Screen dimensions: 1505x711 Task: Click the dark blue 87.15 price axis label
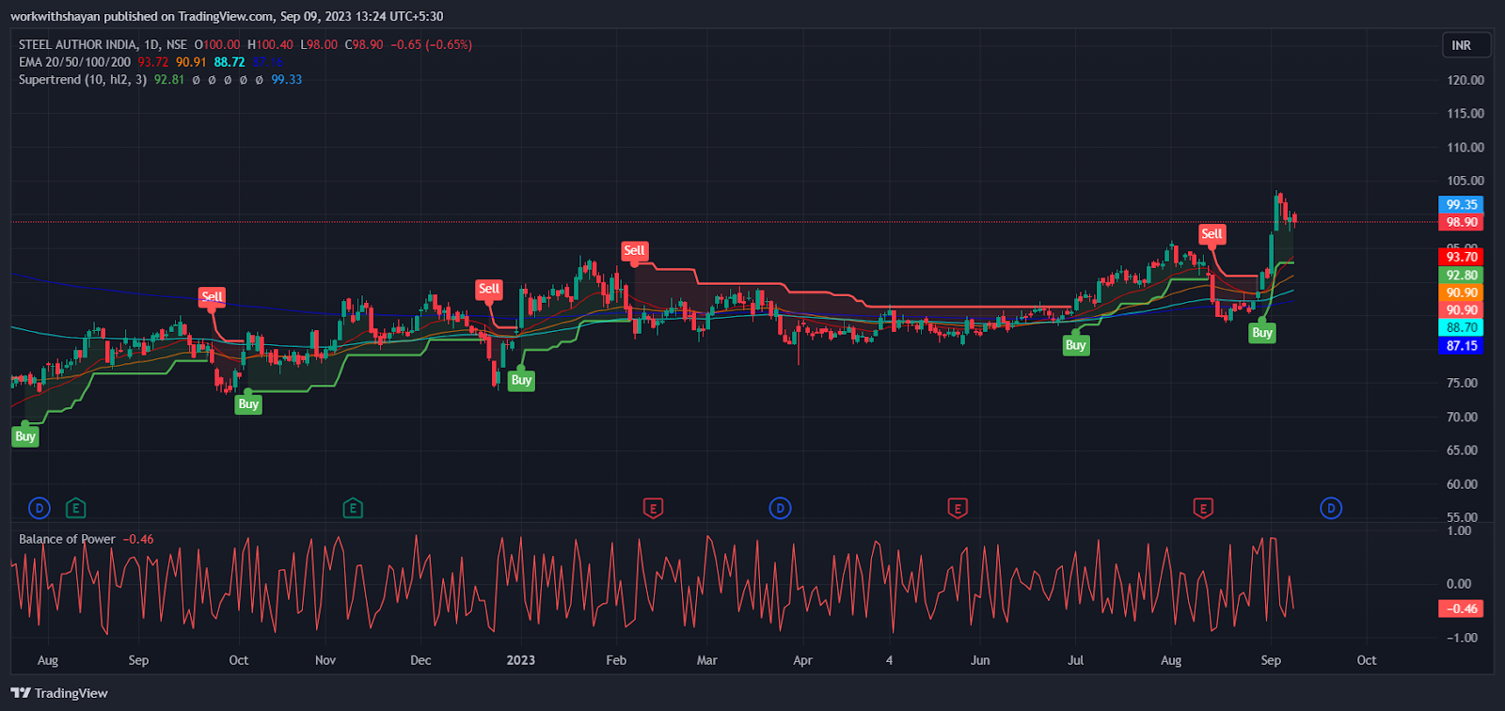(1461, 346)
